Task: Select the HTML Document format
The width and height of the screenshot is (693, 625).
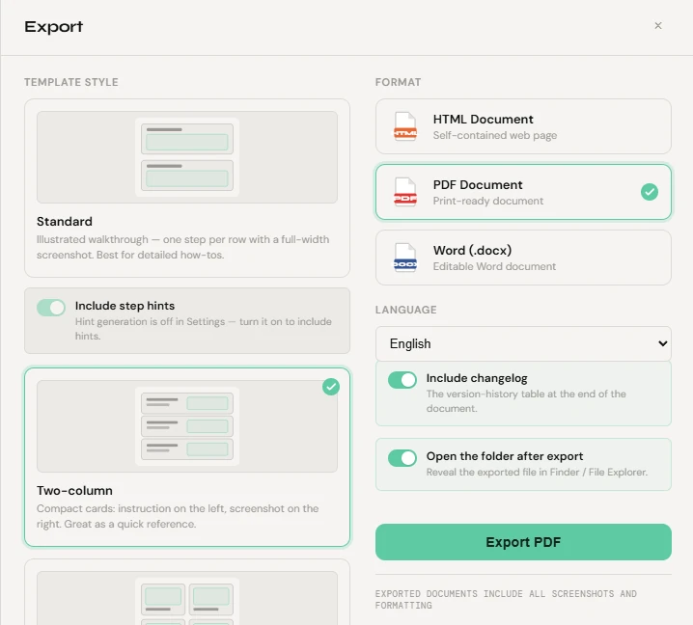Action: click(523, 126)
